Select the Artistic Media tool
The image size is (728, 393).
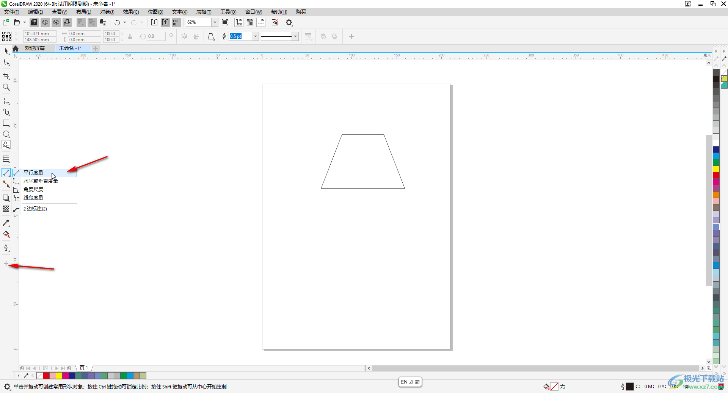coord(6,112)
